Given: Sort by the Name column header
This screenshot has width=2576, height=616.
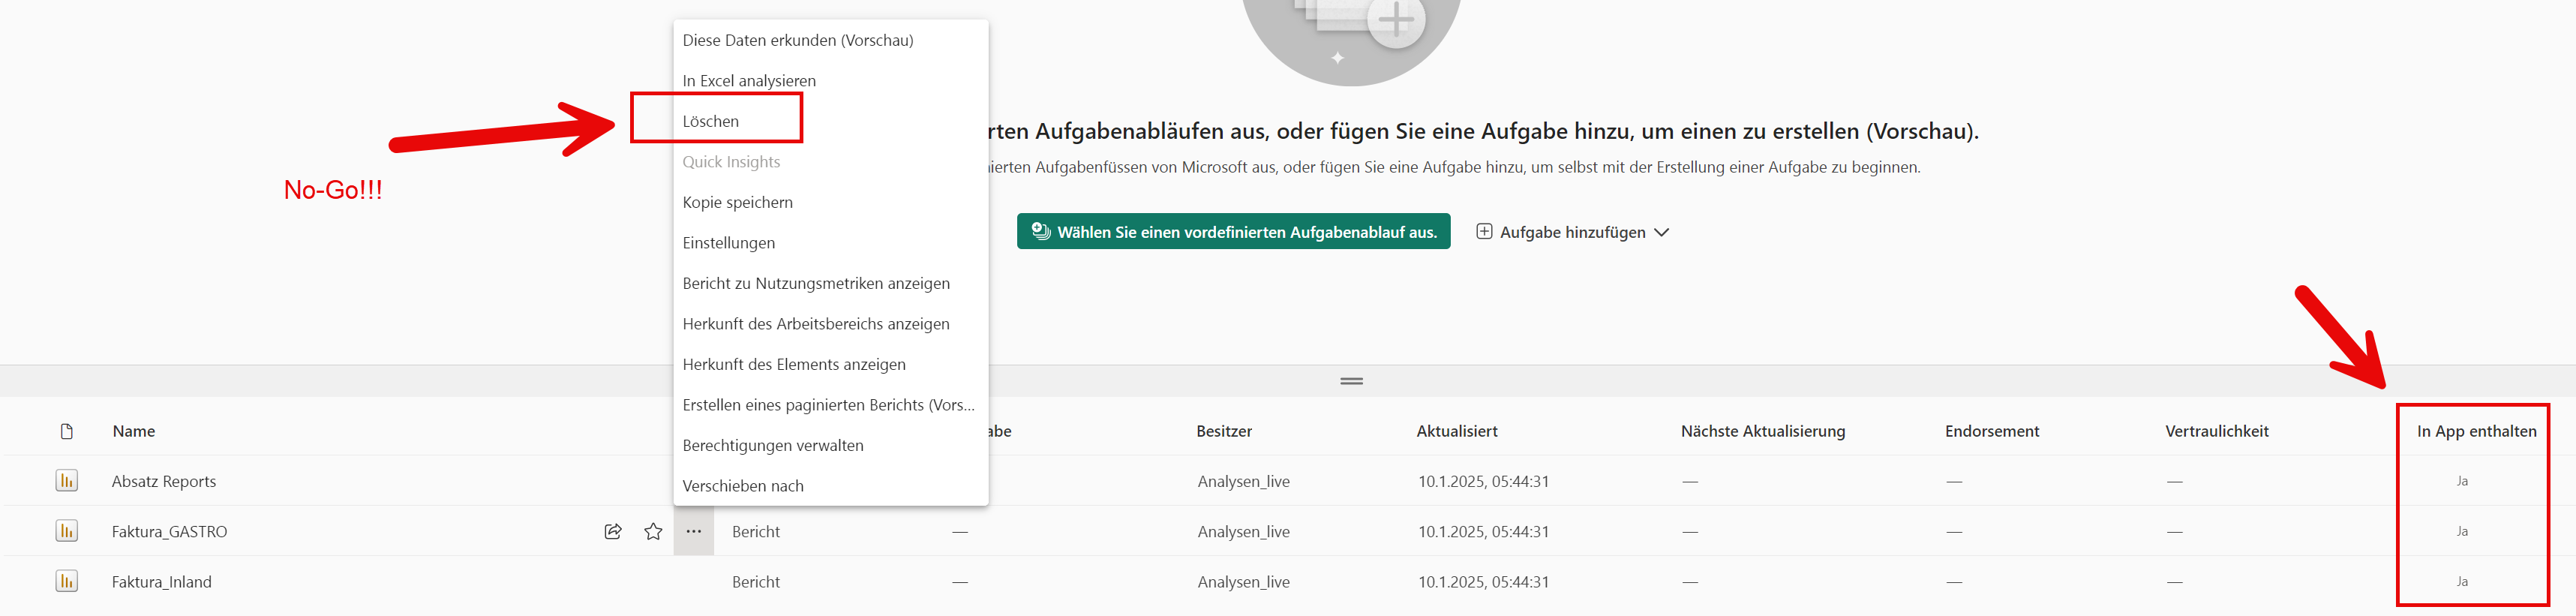Looking at the screenshot, I should point(134,431).
